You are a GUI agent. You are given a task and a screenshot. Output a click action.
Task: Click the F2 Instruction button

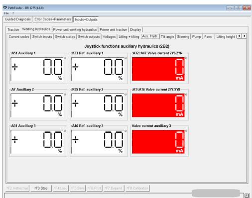click(x=17, y=188)
